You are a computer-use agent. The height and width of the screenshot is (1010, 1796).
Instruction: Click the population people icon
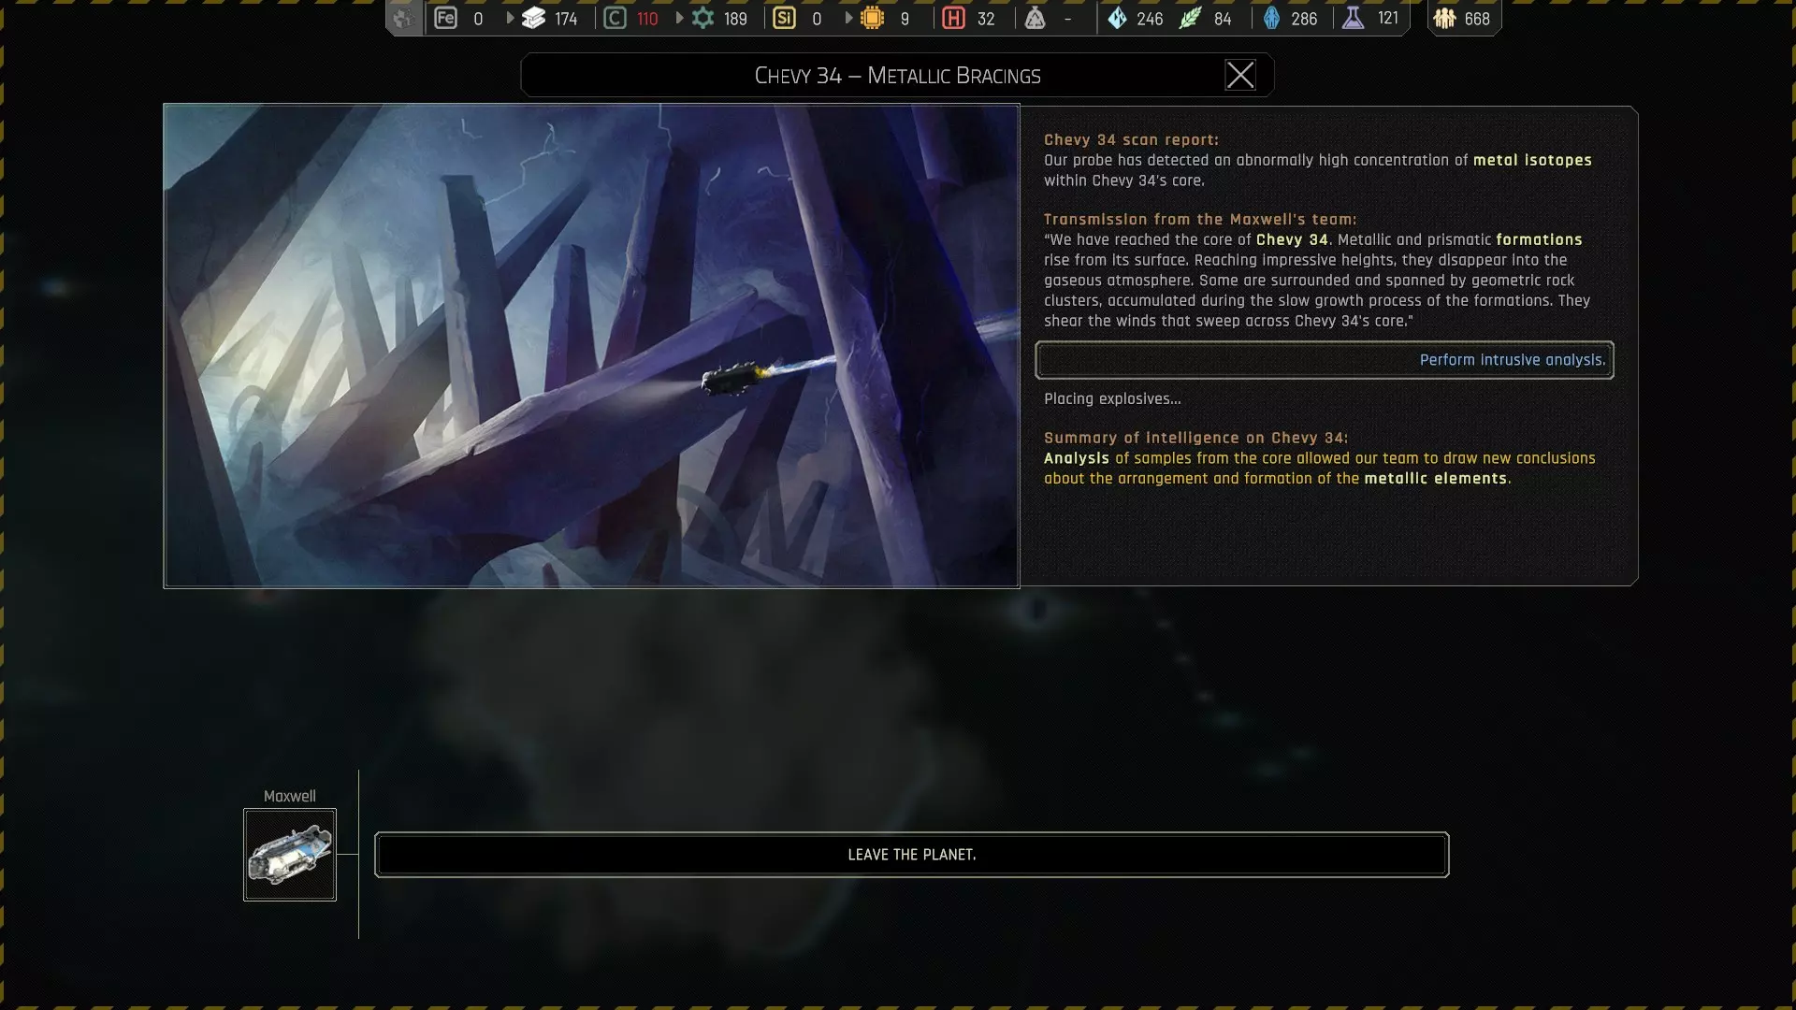(x=1444, y=18)
